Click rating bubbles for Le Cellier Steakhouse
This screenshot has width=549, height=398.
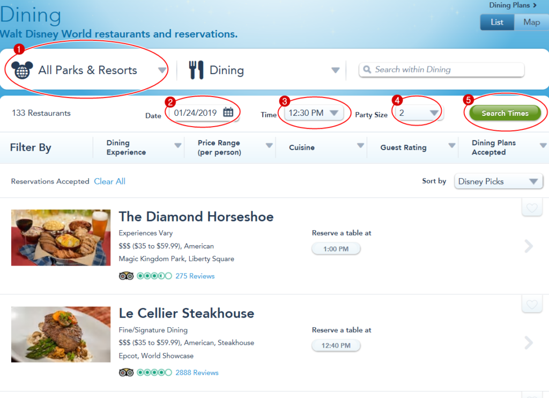(x=154, y=372)
